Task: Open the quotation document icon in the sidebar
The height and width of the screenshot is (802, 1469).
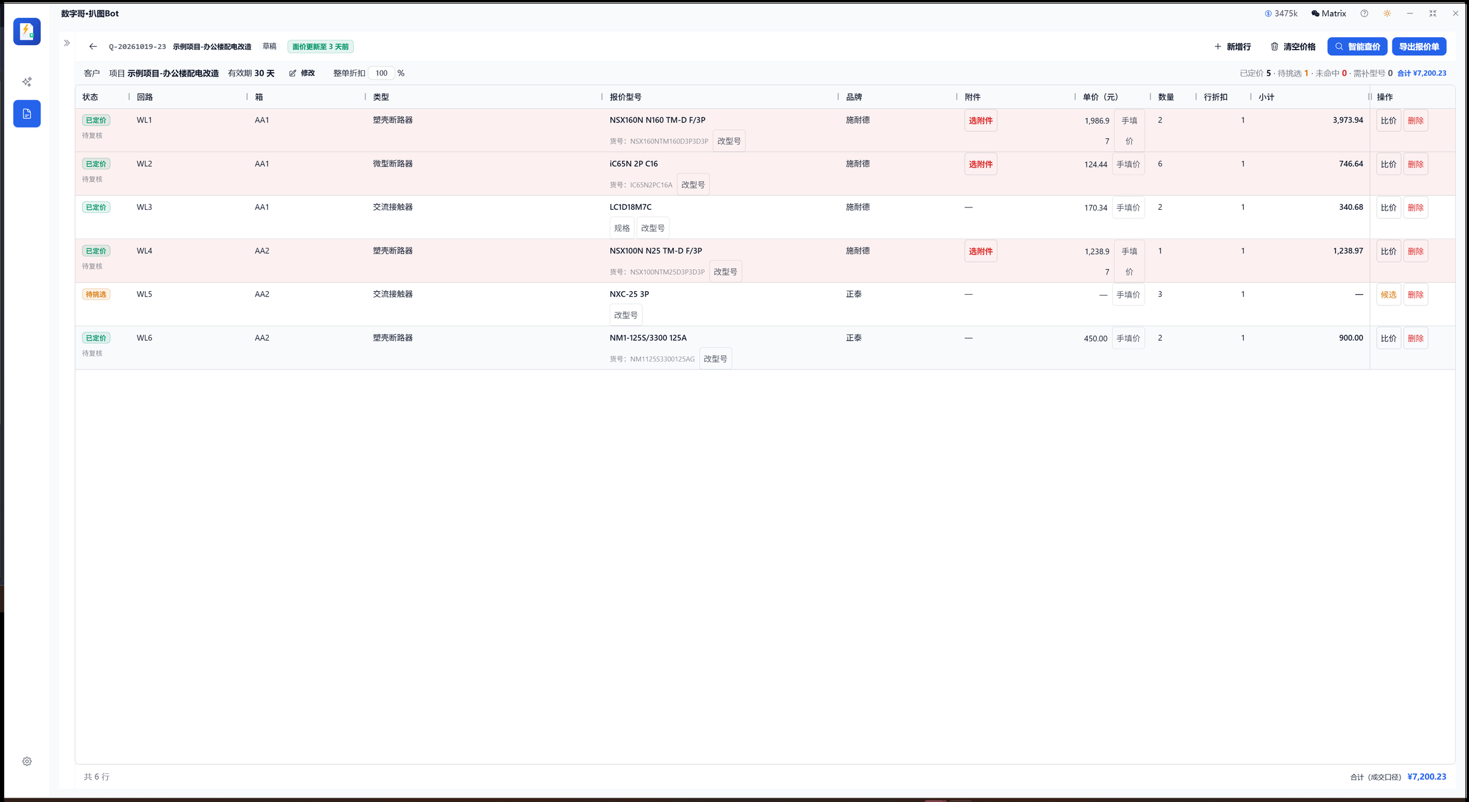Action: pyautogui.click(x=27, y=114)
